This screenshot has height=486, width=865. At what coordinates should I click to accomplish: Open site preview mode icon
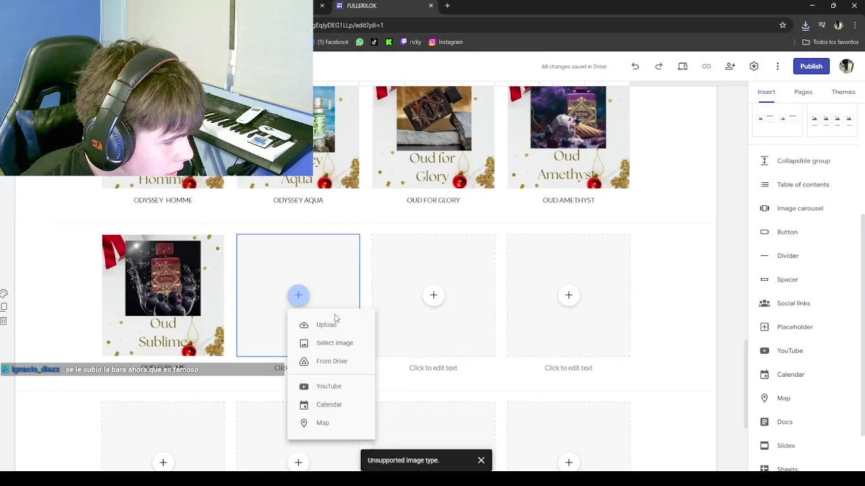(683, 66)
